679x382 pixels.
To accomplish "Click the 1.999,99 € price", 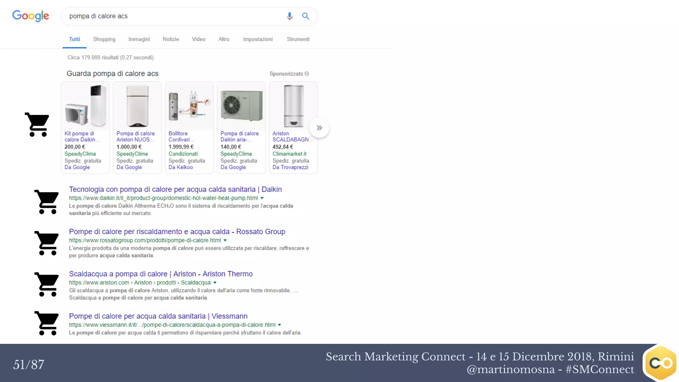I will pos(181,147).
